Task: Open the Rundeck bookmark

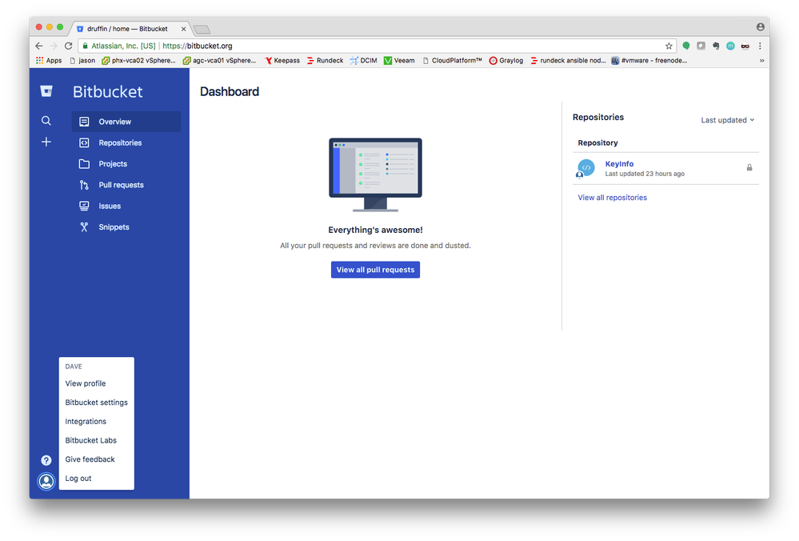Action: pyautogui.click(x=325, y=60)
